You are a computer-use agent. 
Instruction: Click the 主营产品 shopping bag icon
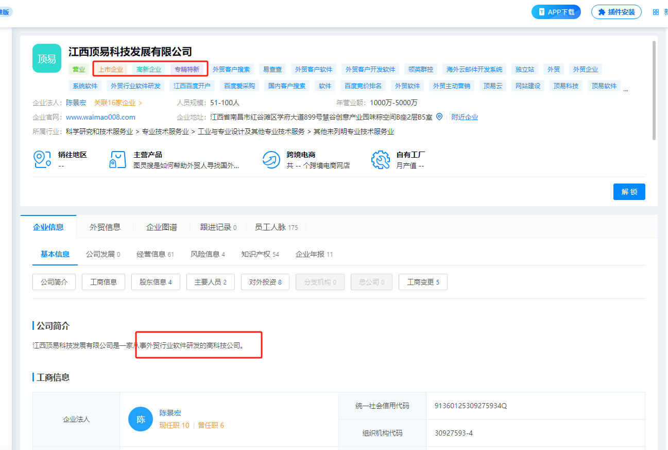118,160
